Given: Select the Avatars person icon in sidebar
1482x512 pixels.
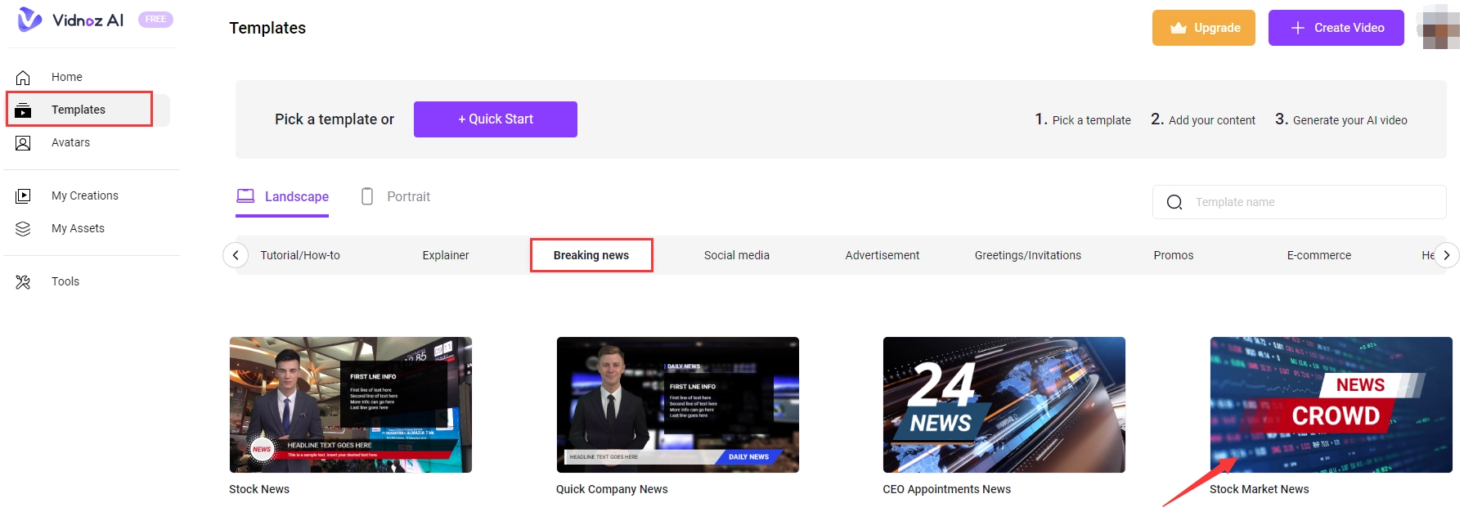Looking at the screenshot, I should [x=23, y=143].
